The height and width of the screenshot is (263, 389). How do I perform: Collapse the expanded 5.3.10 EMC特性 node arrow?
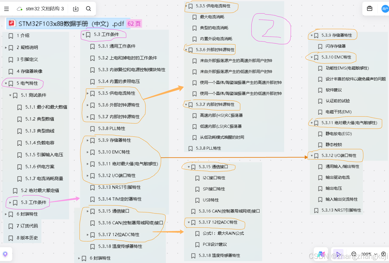312,57
